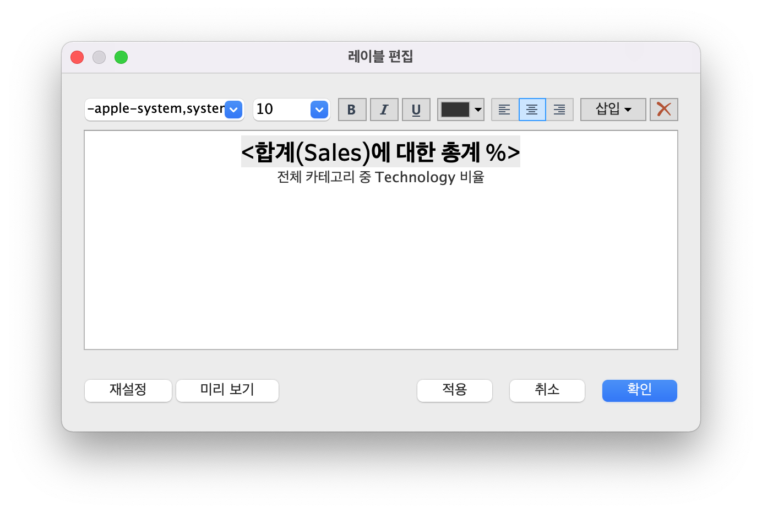Image resolution: width=762 pixels, height=513 pixels.
Task: Open the font family dropdown arrow
Action: [x=233, y=110]
